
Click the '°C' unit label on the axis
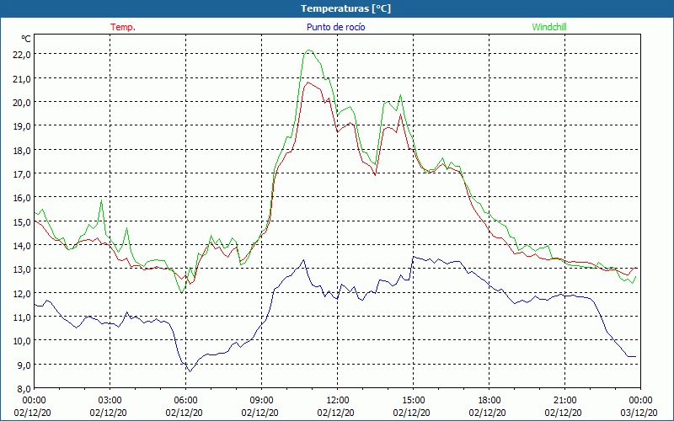point(26,39)
